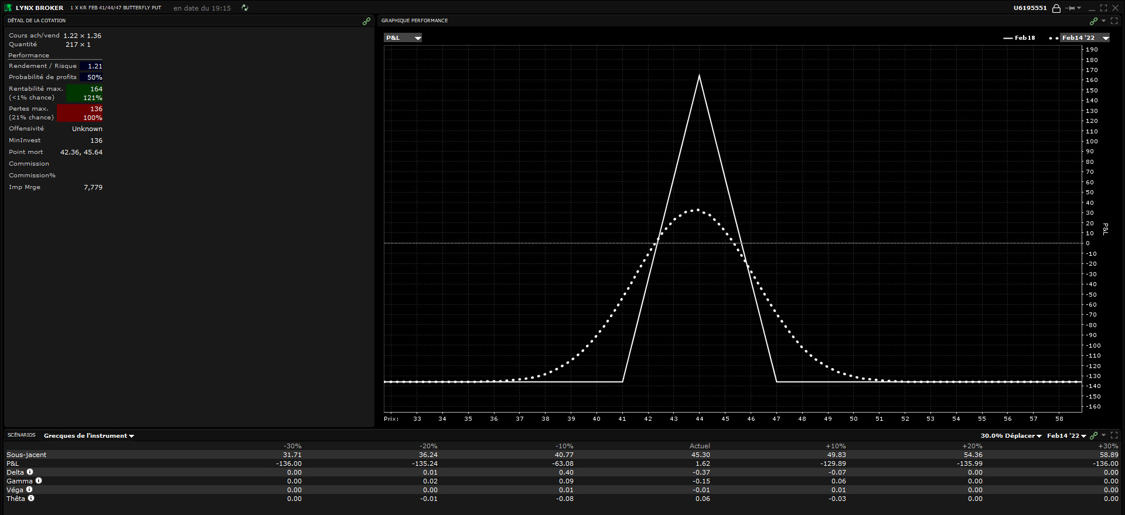
Task: Click the Actuel Delta value -0.37
Action: click(701, 472)
